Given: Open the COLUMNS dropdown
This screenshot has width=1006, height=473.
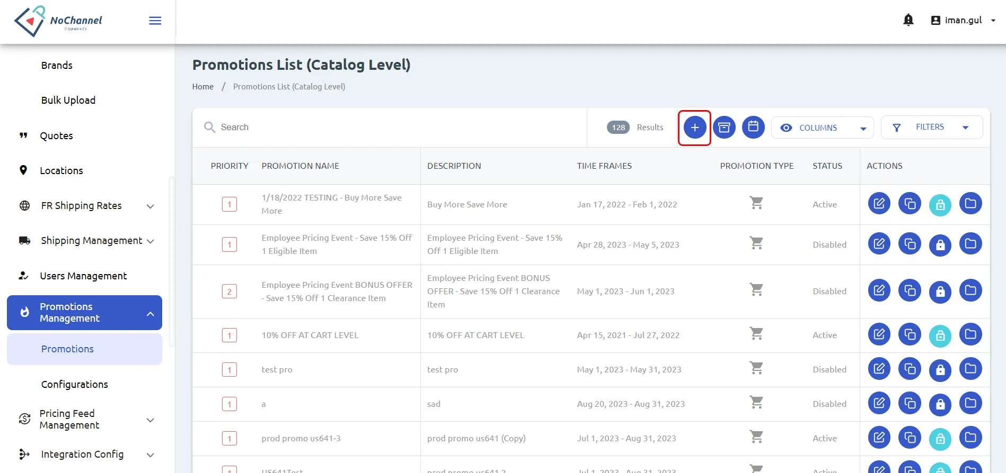Looking at the screenshot, I should pyautogui.click(x=822, y=128).
